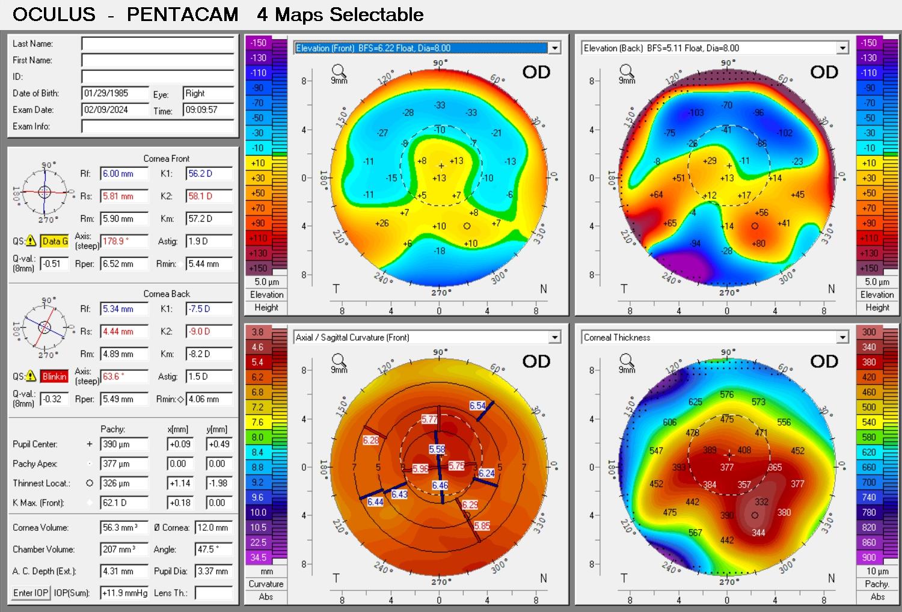902x612 pixels.
Task: Click the Cornea Front axis diagram
Action: 45,192
